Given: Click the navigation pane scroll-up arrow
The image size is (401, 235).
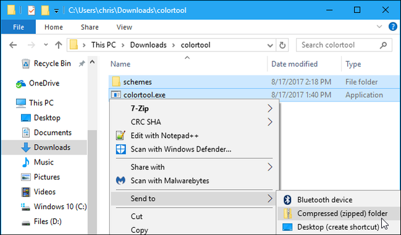Looking at the screenshot, I should tap(92, 62).
